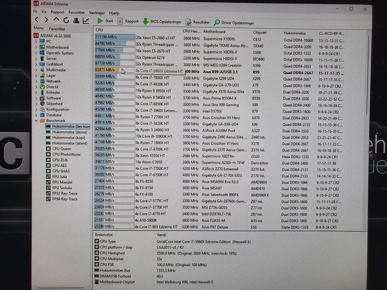The height and width of the screenshot is (290, 387).
Task: Select FP64 Ray-Trace benchmark
Action: [62, 199]
